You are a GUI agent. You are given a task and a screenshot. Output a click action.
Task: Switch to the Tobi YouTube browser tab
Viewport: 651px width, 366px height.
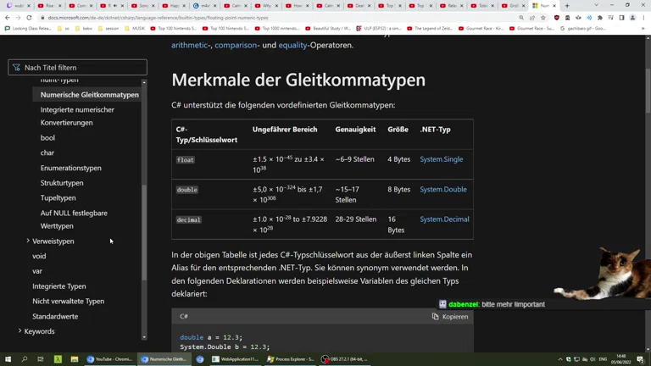point(481,6)
